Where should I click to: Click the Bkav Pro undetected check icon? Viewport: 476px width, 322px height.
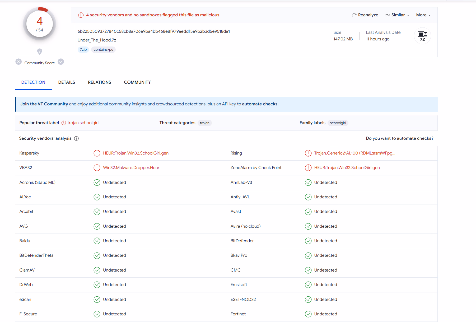coord(308,255)
